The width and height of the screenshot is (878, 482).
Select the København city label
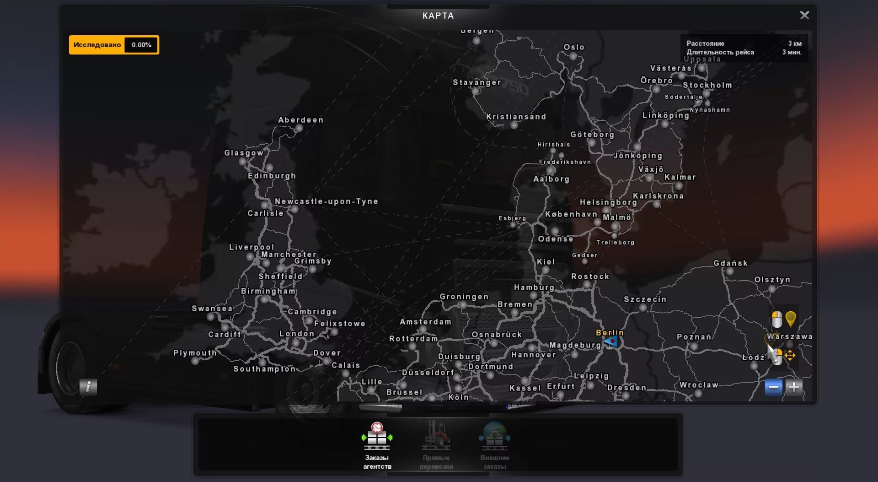[x=571, y=214]
